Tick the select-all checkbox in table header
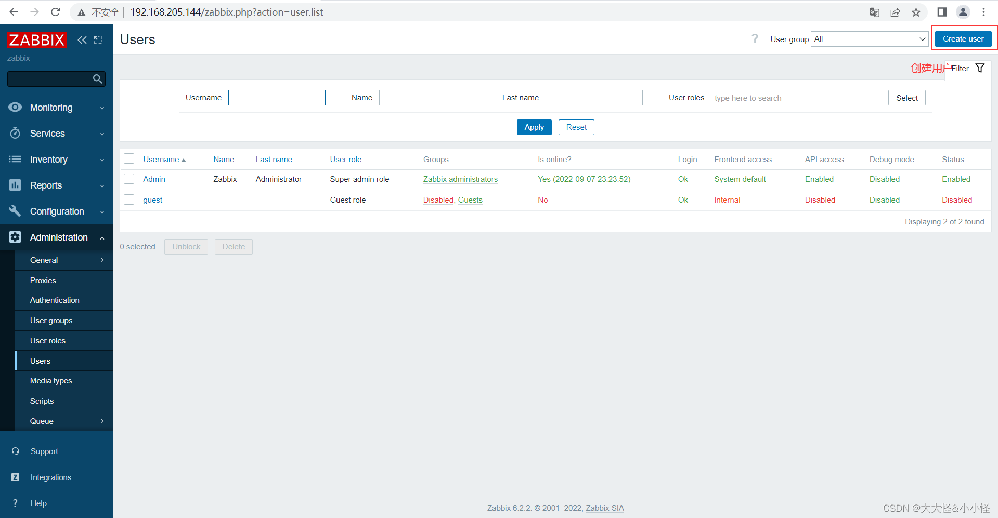Image resolution: width=998 pixels, height=518 pixels. [129, 158]
